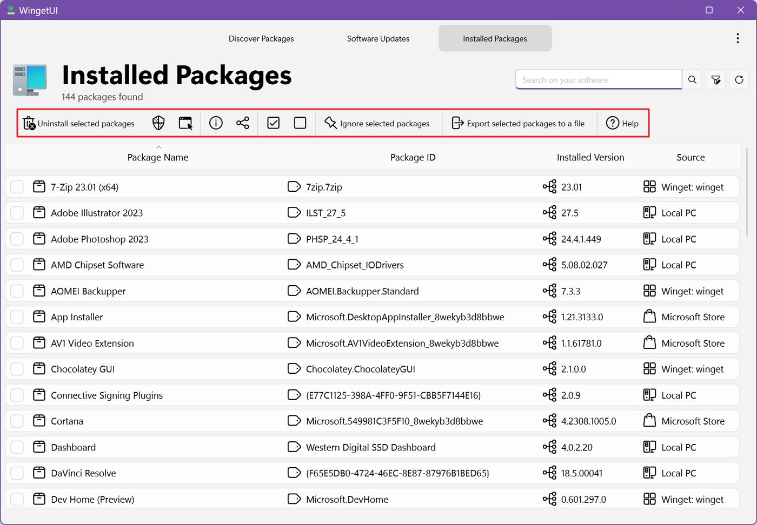
Task: Sort by Installed Version column header
Action: [590, 157]
